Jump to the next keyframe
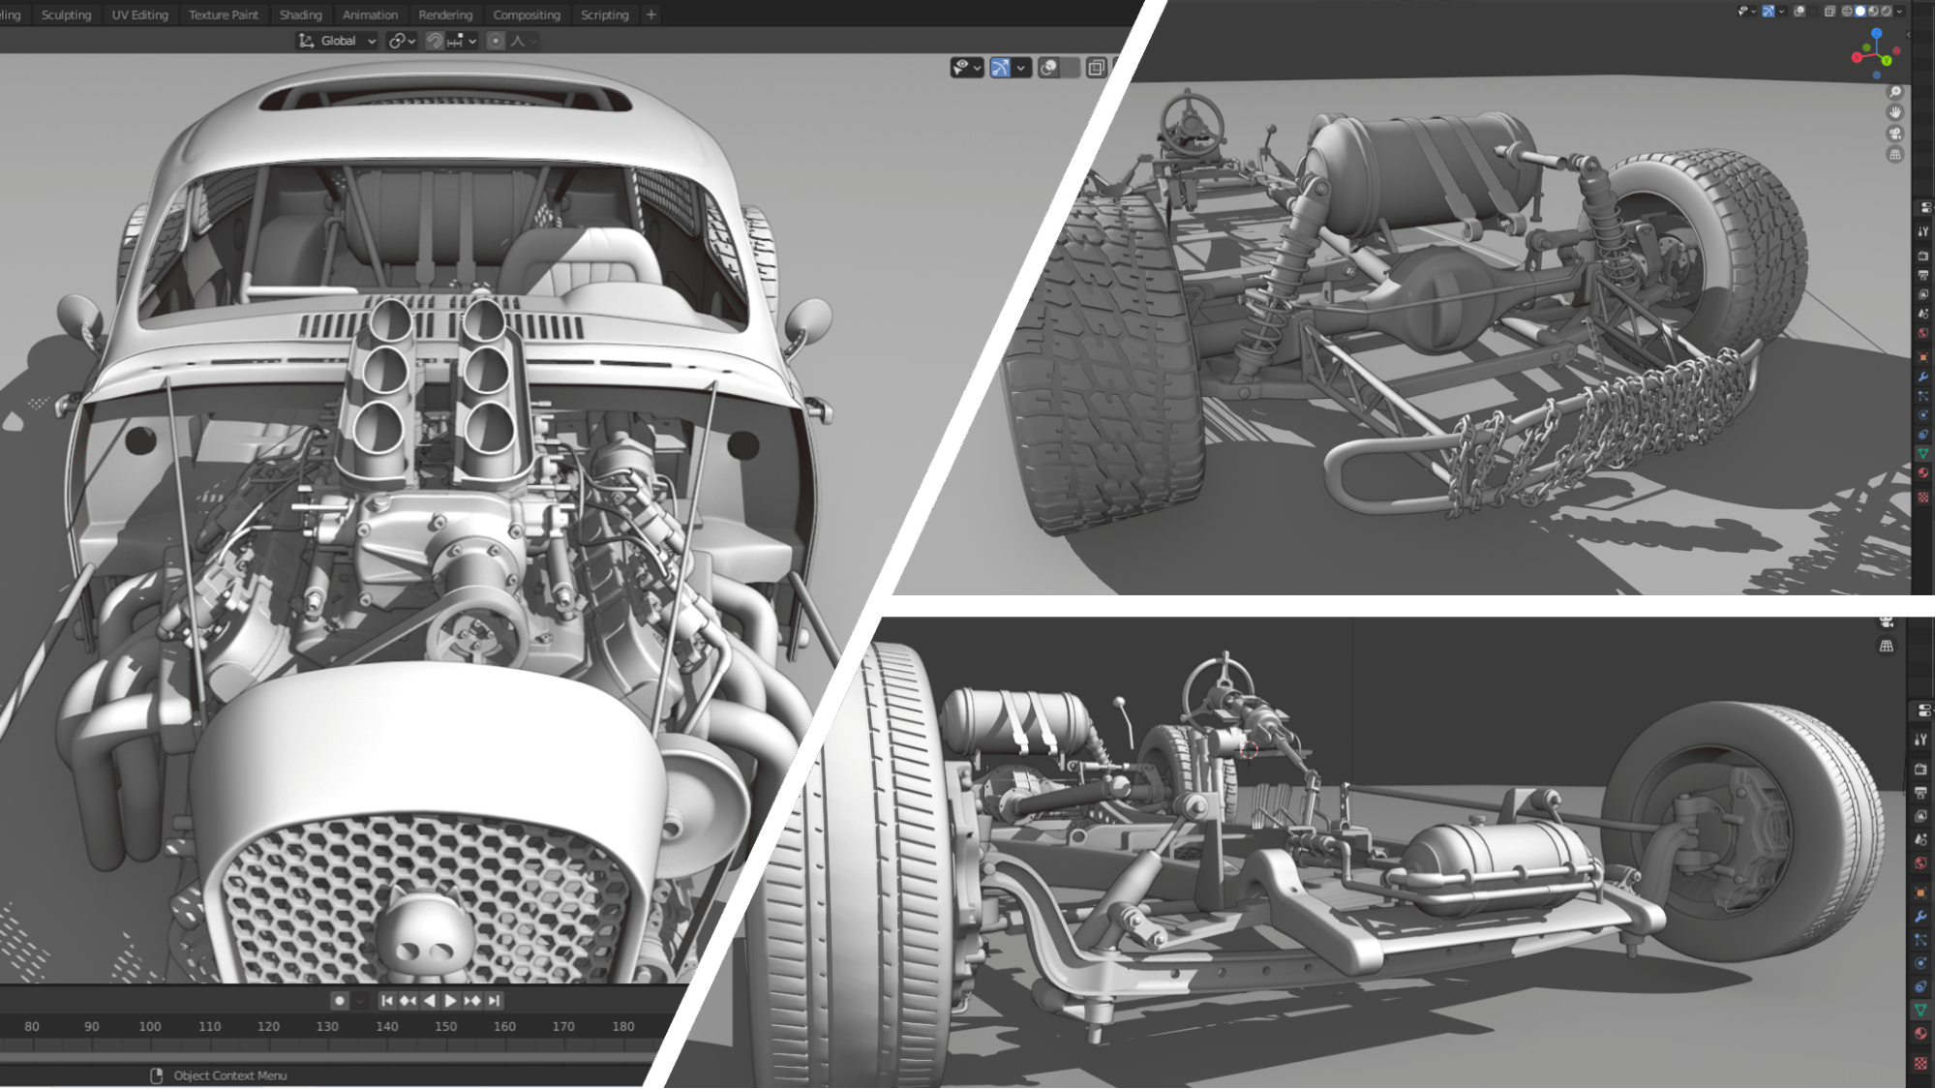 pos(472,1001)
